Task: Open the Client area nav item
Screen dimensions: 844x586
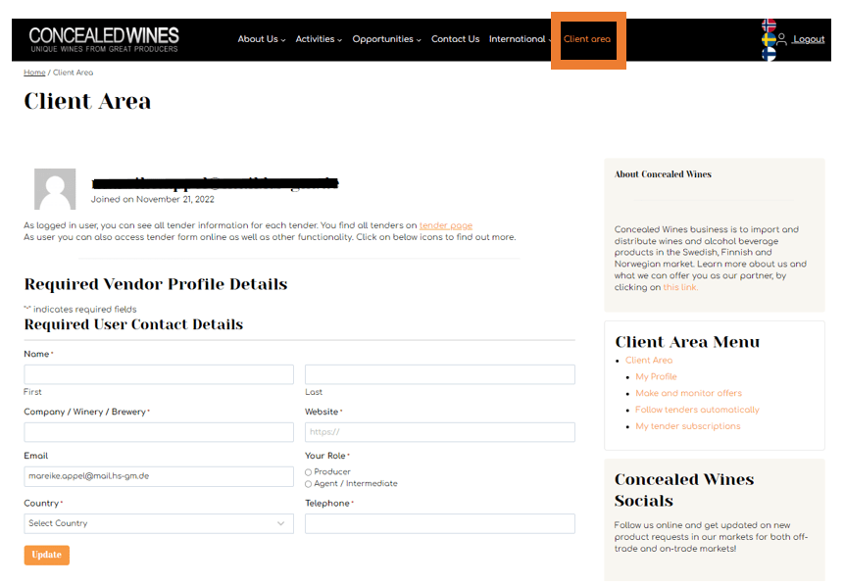Action: [587, 39]
